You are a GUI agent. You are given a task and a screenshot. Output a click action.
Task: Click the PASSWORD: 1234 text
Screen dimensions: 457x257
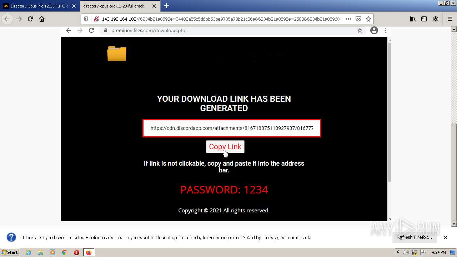coord(224,190)
